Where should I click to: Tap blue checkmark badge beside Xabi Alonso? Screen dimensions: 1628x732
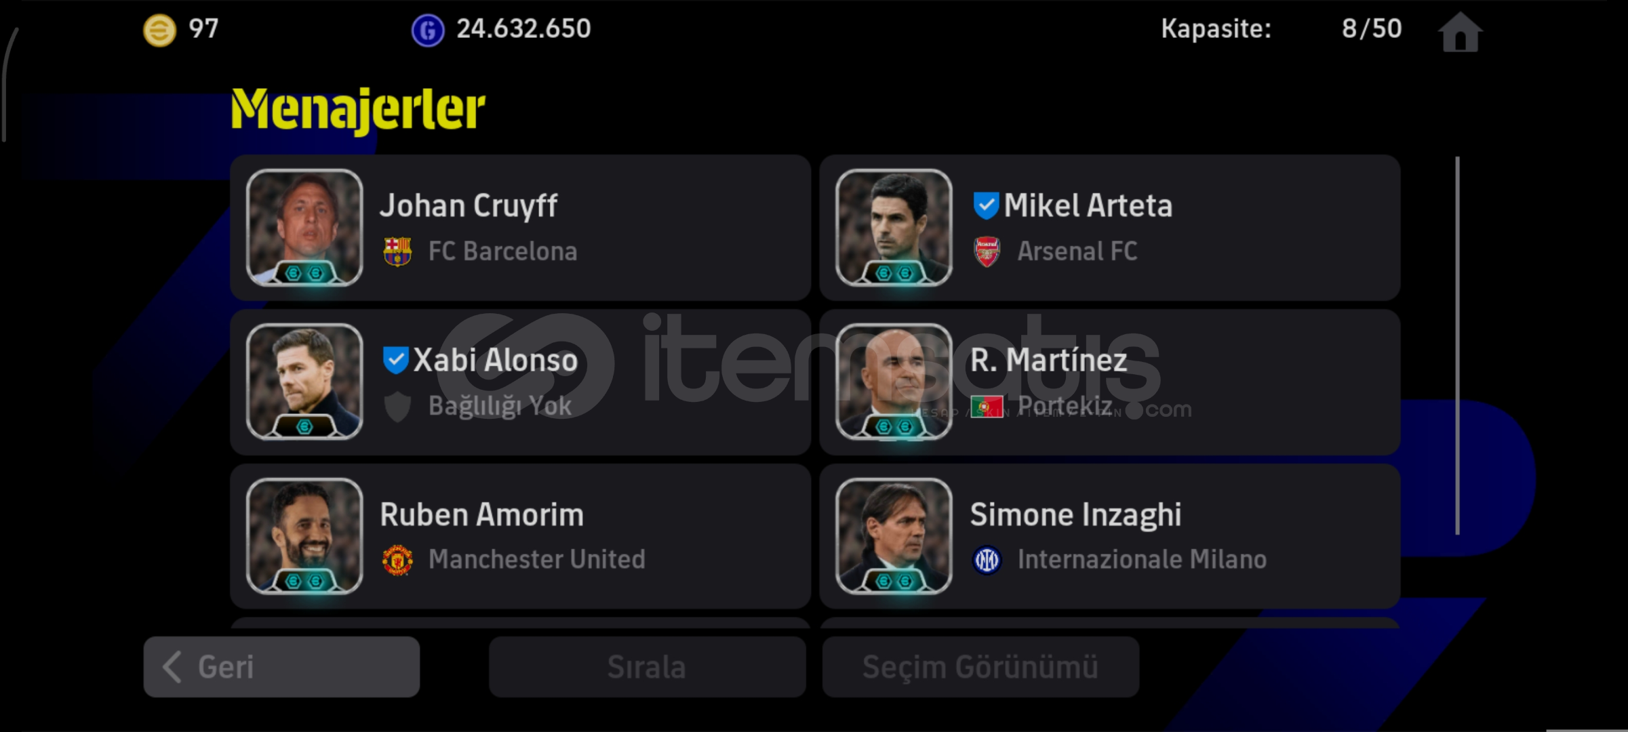pyautogui.click(x=395, y=360)
